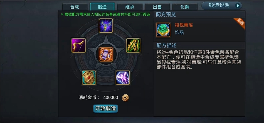Switch to the 合成 tab

(x=75, y=7)
